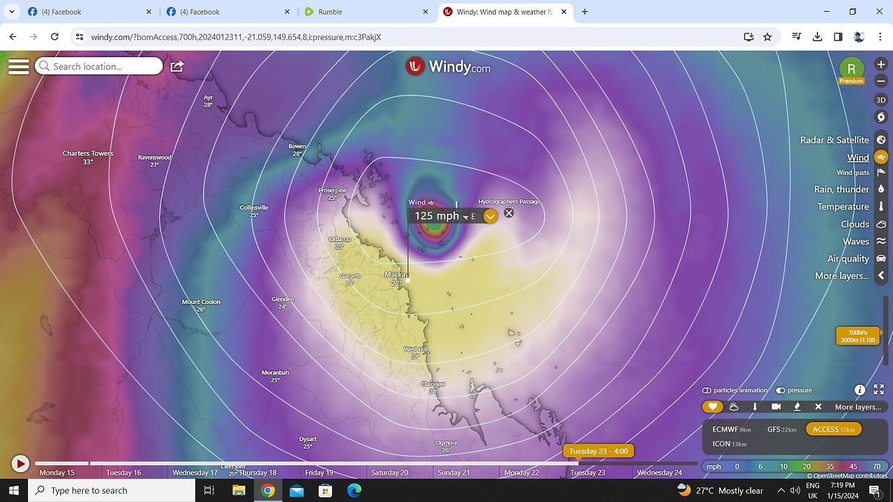Open Chrome media control icon
The height and width of the screenshot is (502, 893).
pyautogui.click(x=797, y=37)
